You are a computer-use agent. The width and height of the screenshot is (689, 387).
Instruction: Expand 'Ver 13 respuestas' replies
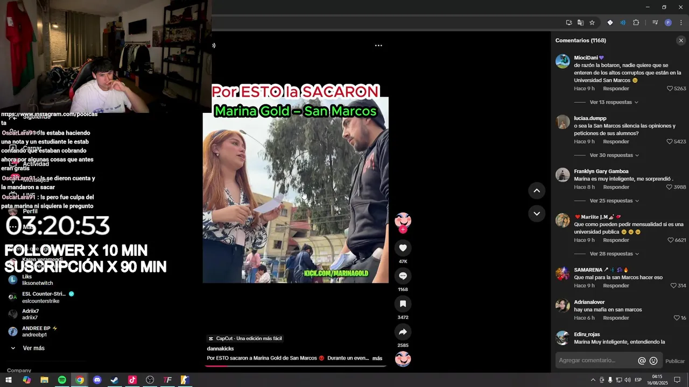point(614,102)
